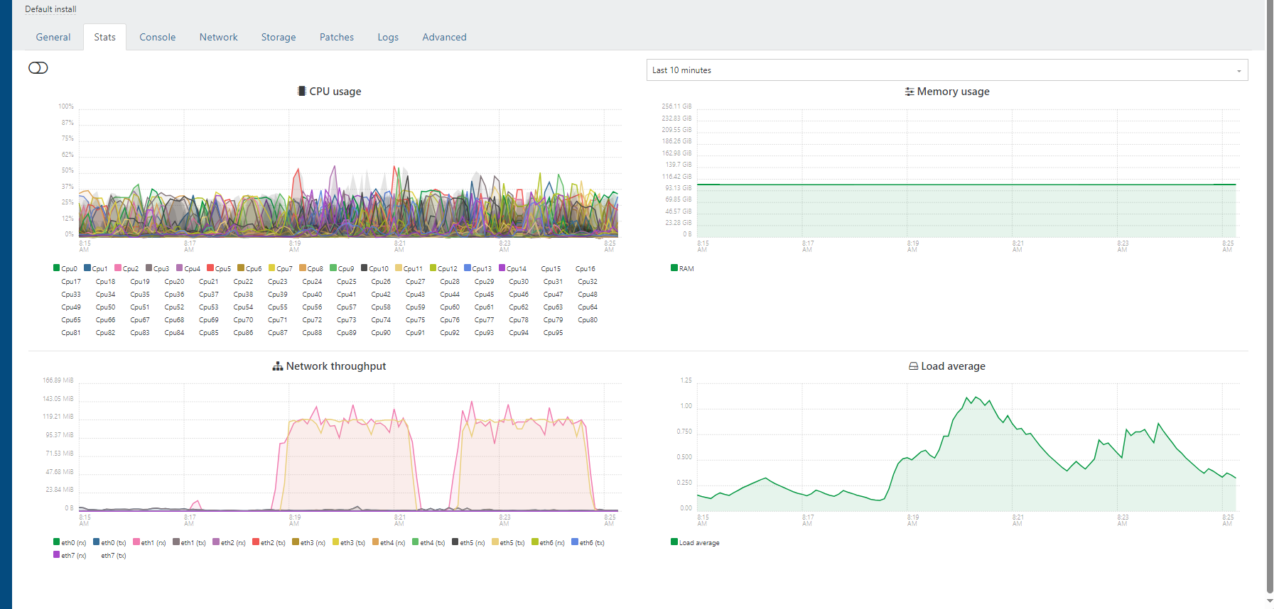Click the eth2 (tx) red legend entry
Screen dimensions: 1274x609
[269, 542]
